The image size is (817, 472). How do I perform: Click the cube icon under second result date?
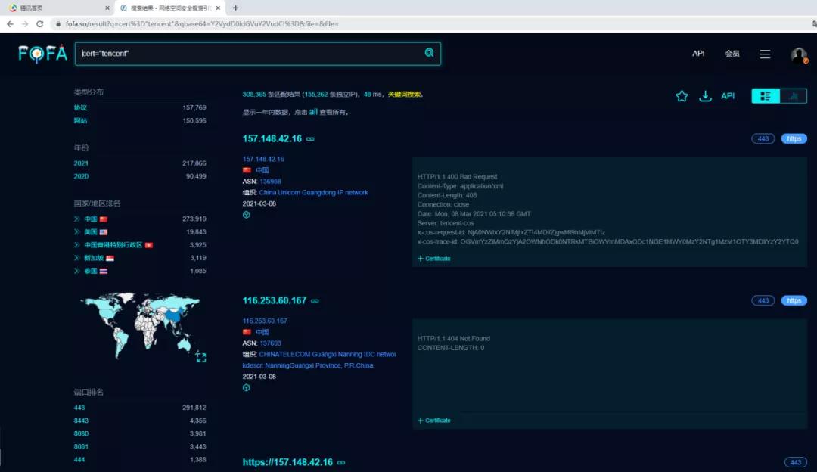247,387
